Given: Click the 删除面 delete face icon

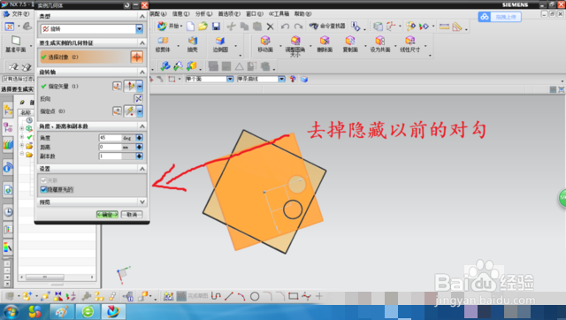Looking at the screenshot, I should click(x=325, y=44).
